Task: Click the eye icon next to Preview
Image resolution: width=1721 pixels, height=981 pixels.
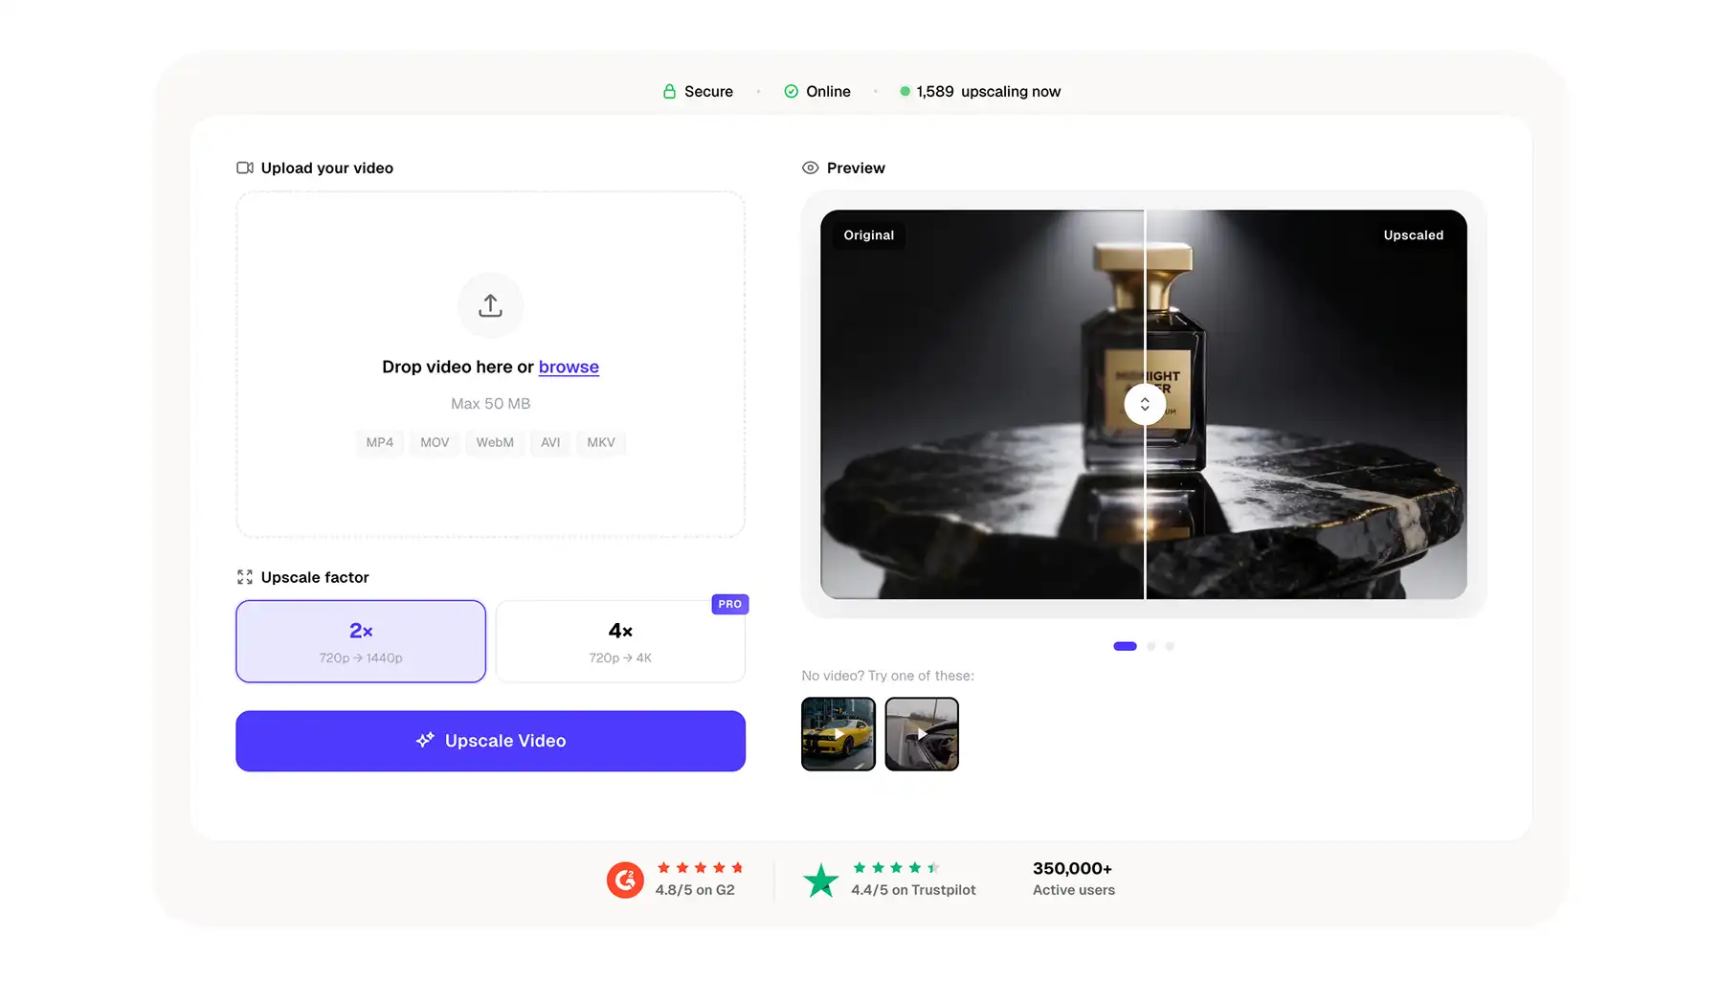Action: click(x=810, y=167)
